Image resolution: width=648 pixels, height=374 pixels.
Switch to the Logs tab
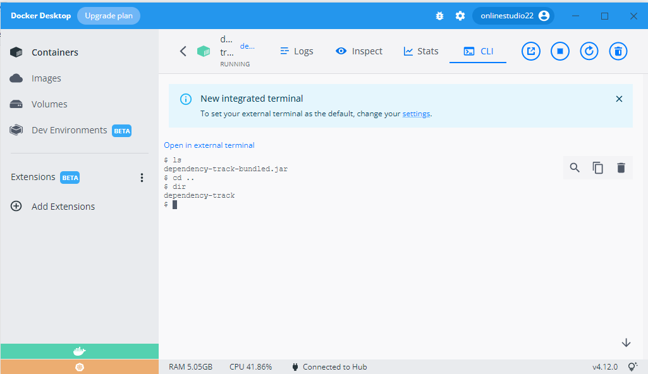coord(296,51)
